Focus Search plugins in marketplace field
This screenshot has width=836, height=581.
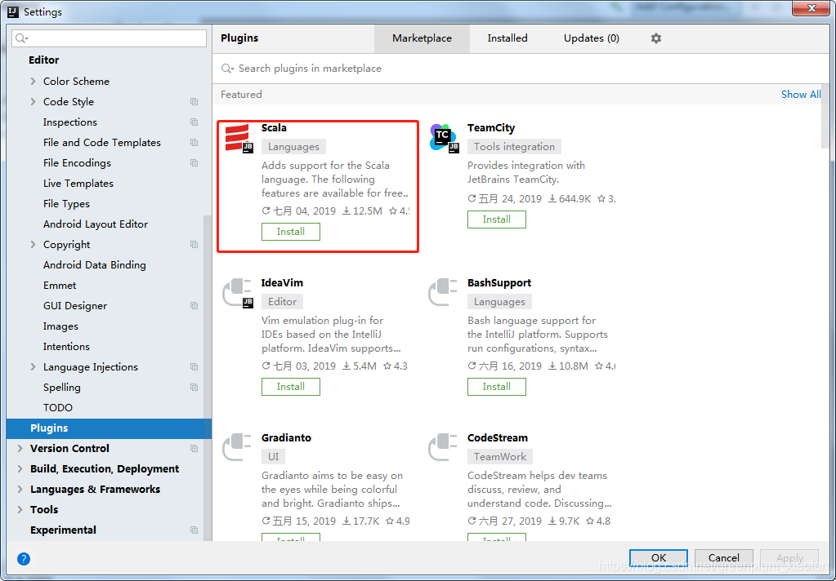pos(522,69)
